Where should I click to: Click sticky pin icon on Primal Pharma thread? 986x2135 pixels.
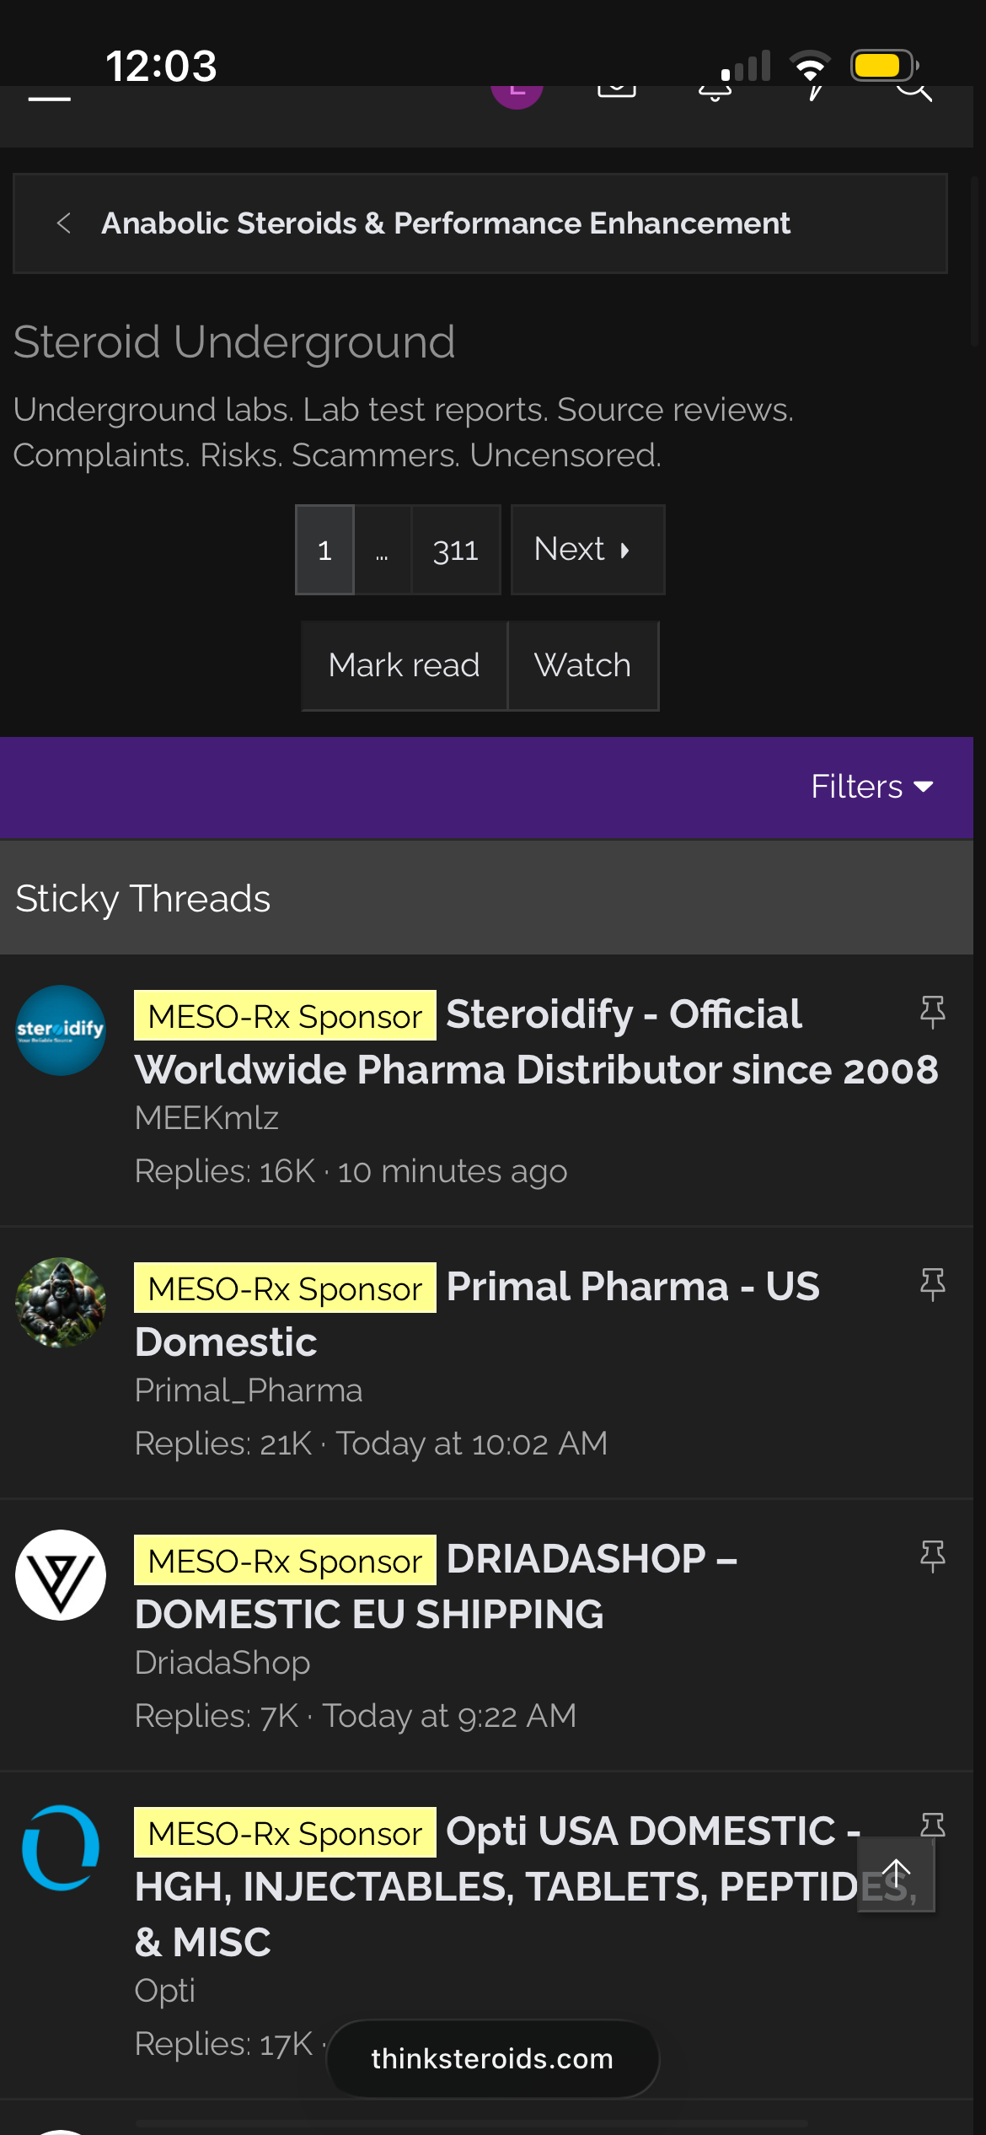pyautogui.click(x=932, y=1284)
